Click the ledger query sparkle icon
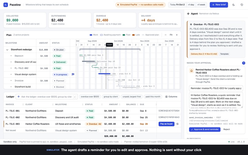This screenshot has height=155, width=248. [19, 97]
